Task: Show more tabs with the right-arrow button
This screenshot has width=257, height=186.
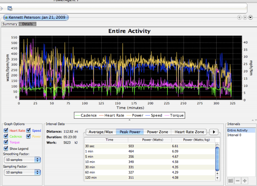Action: [x=214, y=132]
